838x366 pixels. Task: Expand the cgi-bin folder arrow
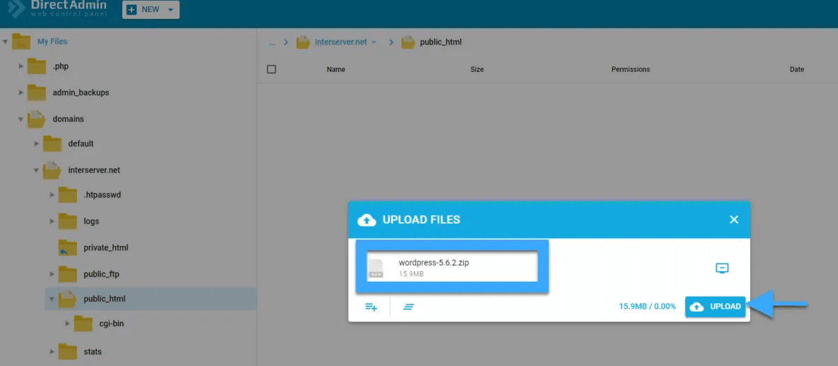(x=67, y=323)
